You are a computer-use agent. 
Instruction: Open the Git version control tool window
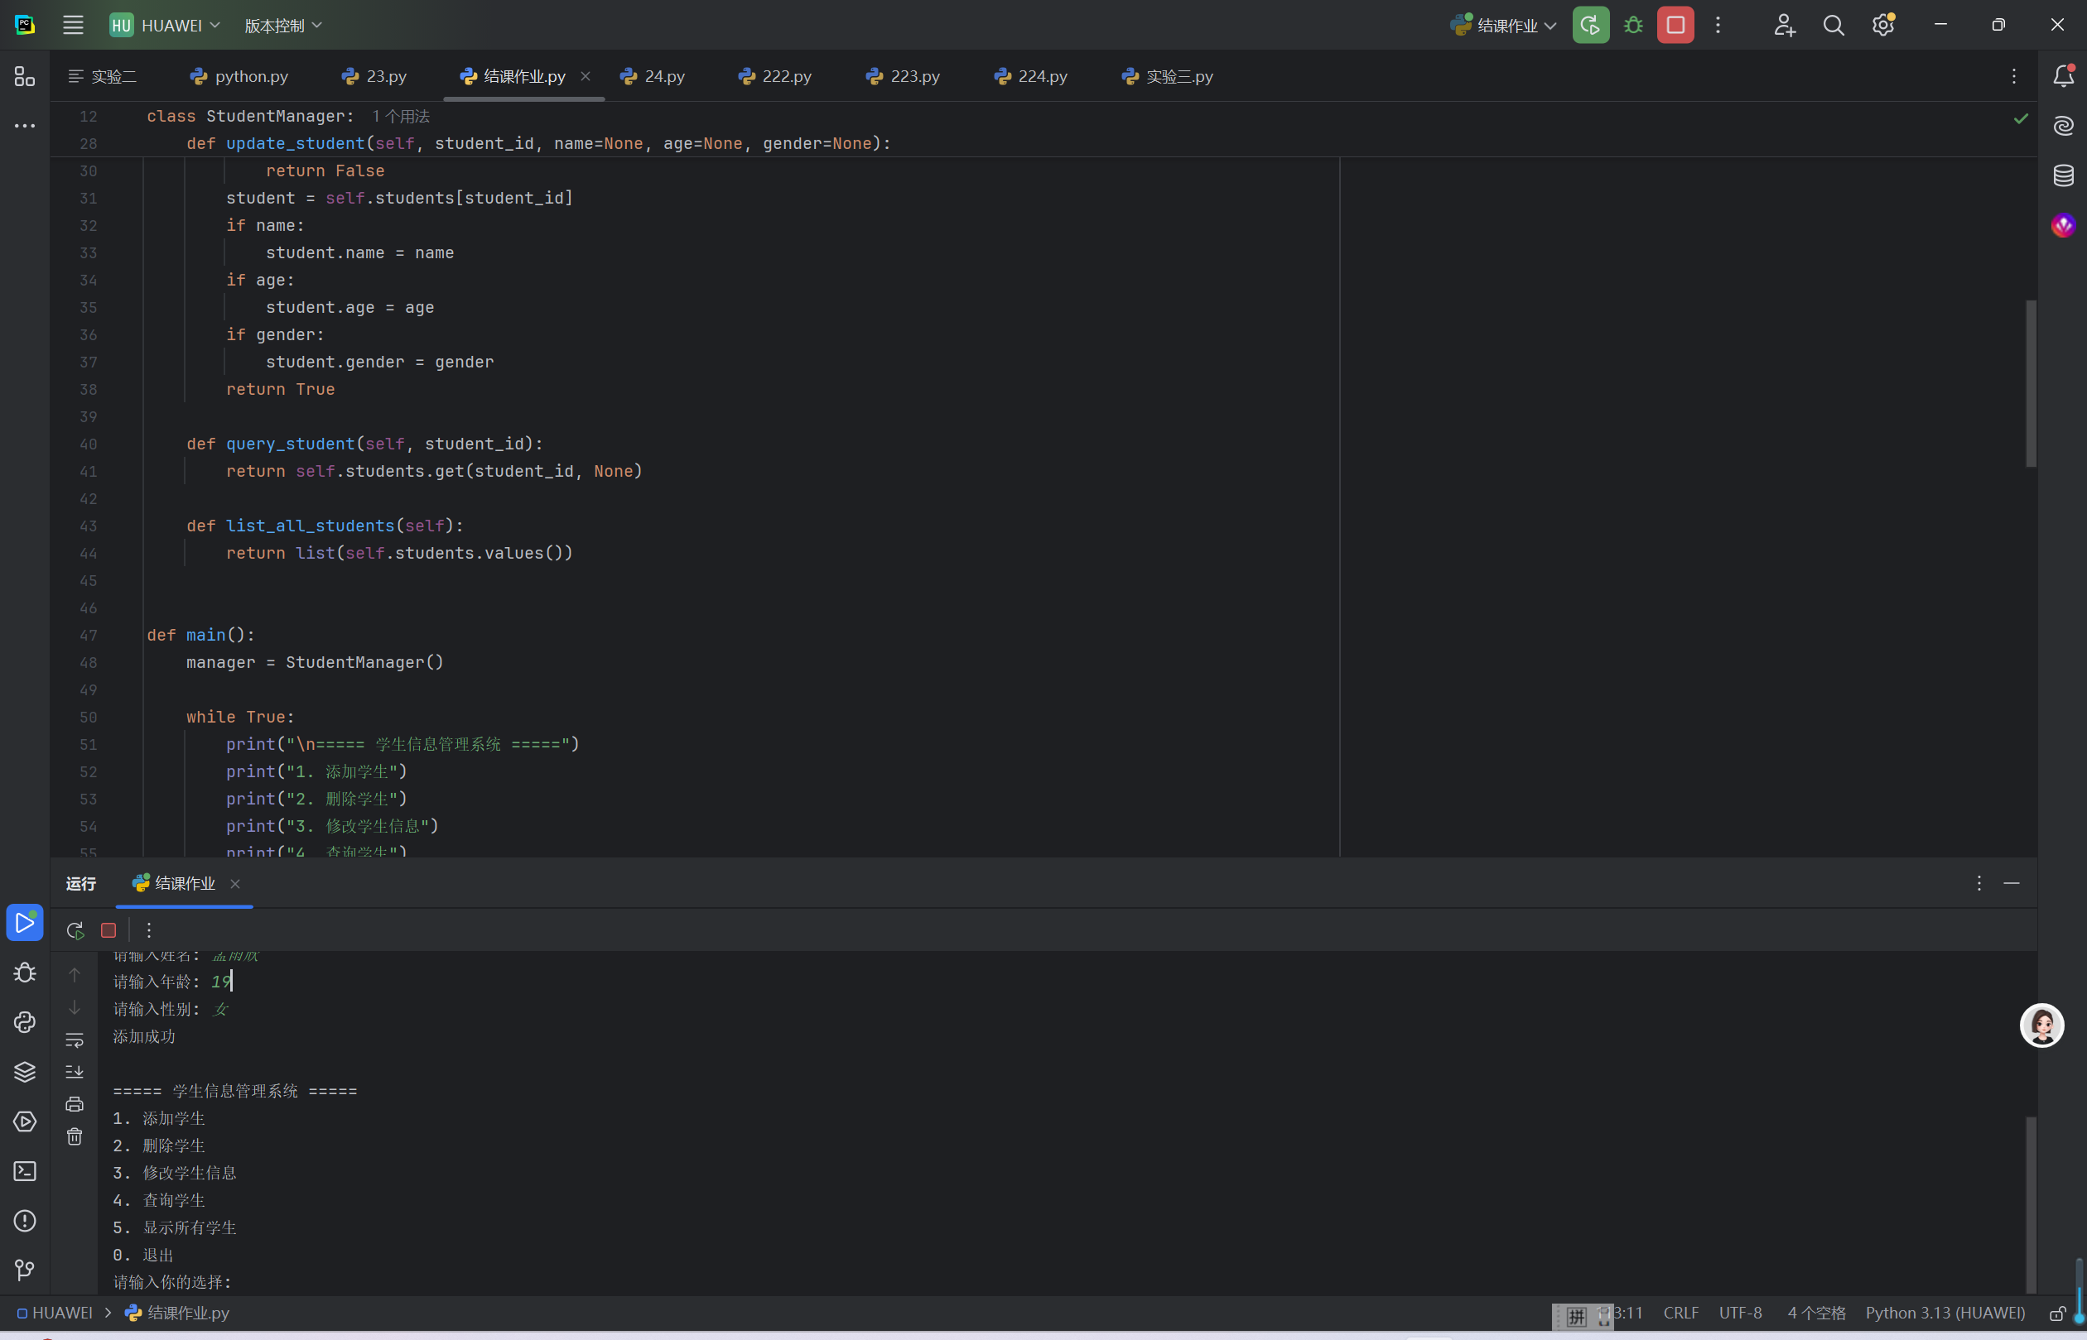[x=24, y=1270]
